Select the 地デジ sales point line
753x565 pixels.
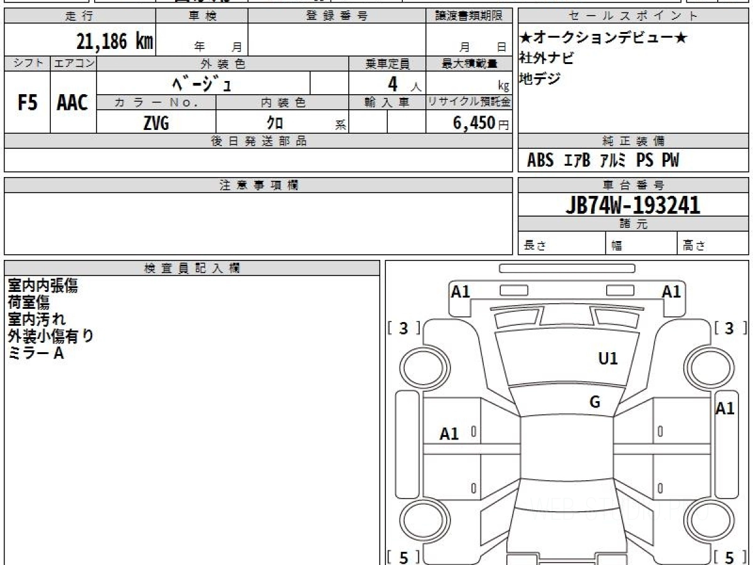[x=540, y=79]
